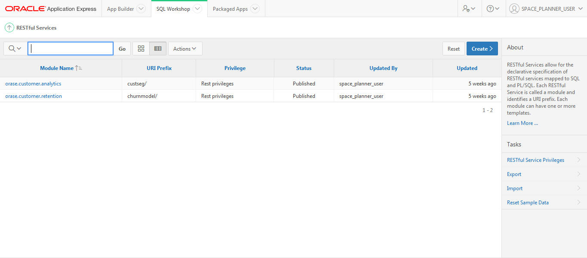Click the About panel heading
The image size is (587, 258).
[x=515, y=48]
